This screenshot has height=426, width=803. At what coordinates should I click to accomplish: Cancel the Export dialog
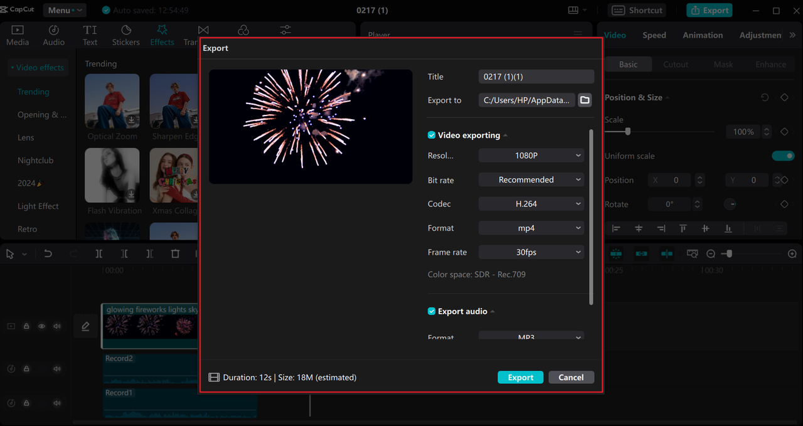pos(571,377)
